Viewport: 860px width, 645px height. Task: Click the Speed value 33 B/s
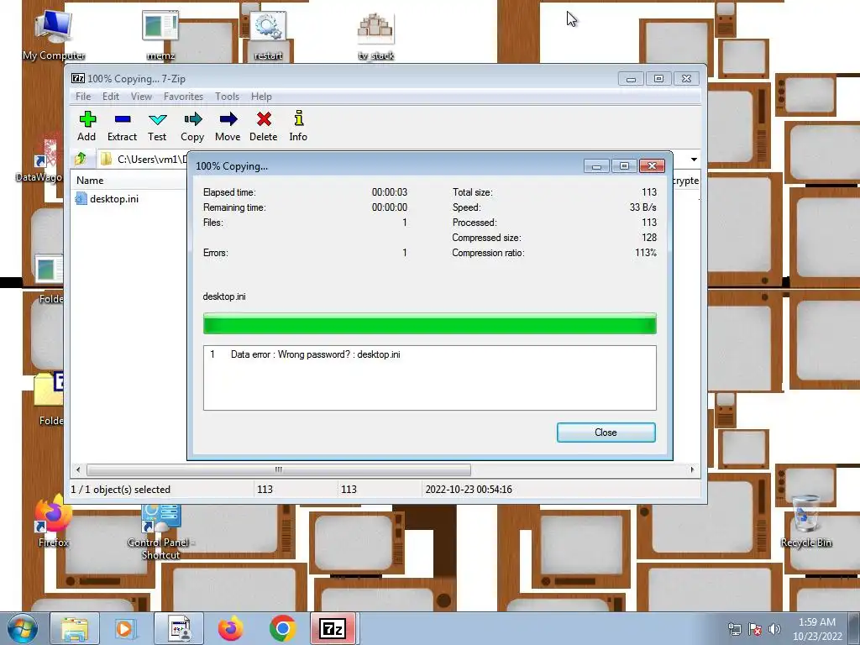tap(642, 207)
